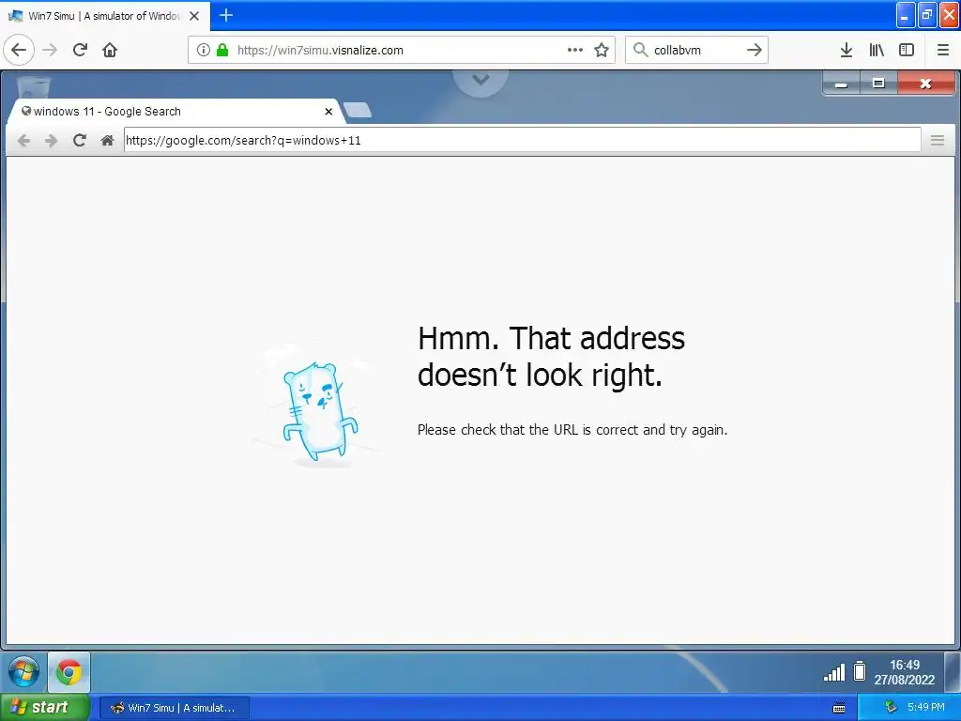Go back in the simulated browser
The width and height of the screenshot is (961, 721).
coord(23,141)
